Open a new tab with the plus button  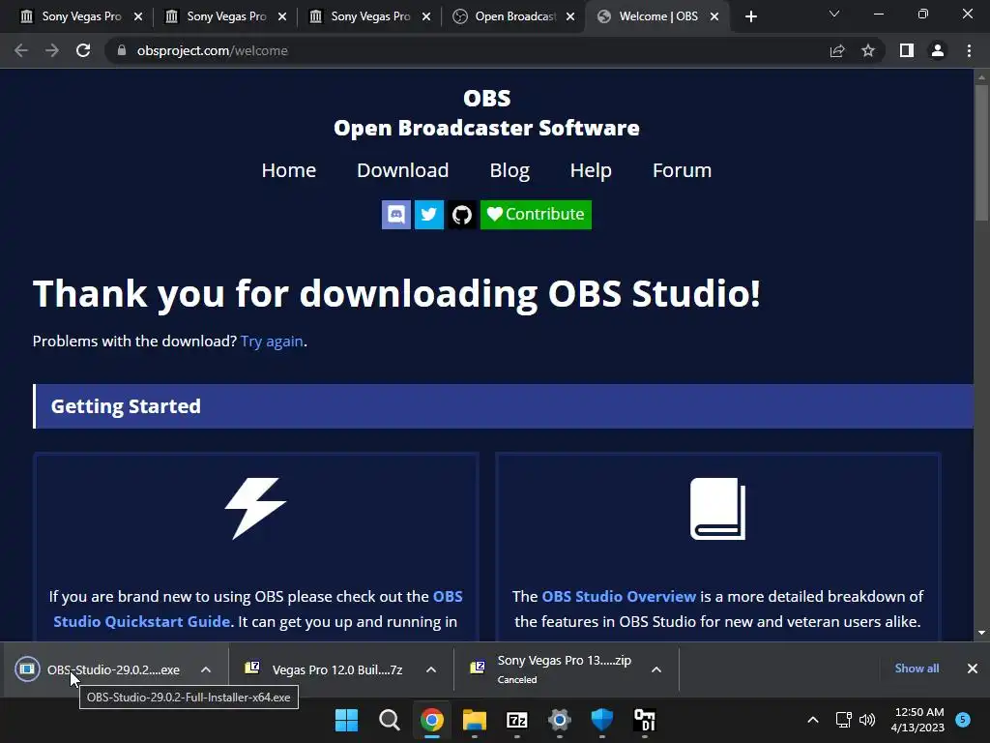(x=750, y=16)
